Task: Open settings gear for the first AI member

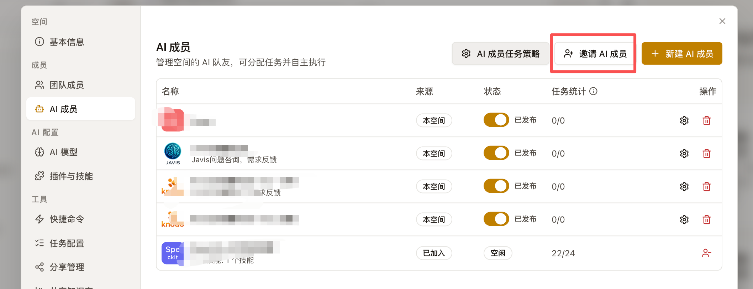Action: click(684, 120)
